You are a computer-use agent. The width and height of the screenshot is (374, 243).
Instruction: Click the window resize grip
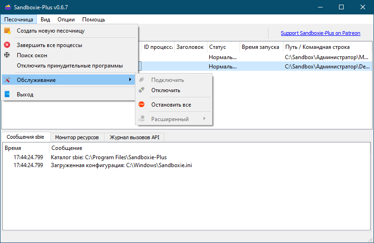[x=370, y=239]
